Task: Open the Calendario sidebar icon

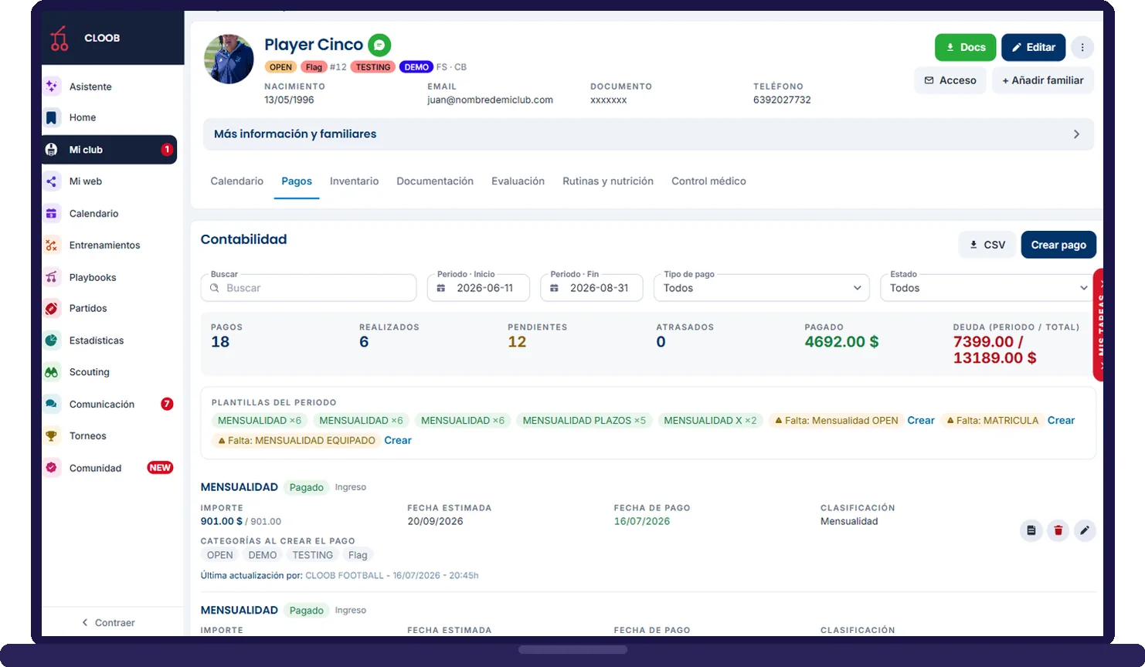Action: point(52,213)
